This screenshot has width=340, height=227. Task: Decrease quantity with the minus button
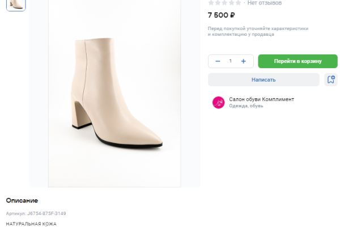tap(218, 61)
